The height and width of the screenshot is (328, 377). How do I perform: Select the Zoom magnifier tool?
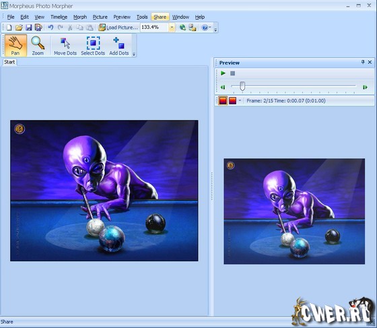[38, 45]
